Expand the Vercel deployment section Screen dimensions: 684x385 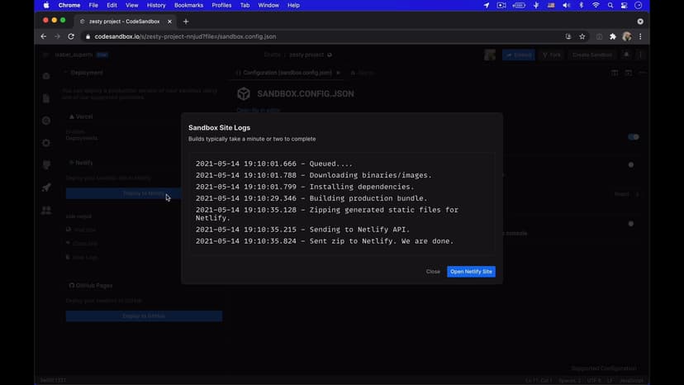coord(81,117)
